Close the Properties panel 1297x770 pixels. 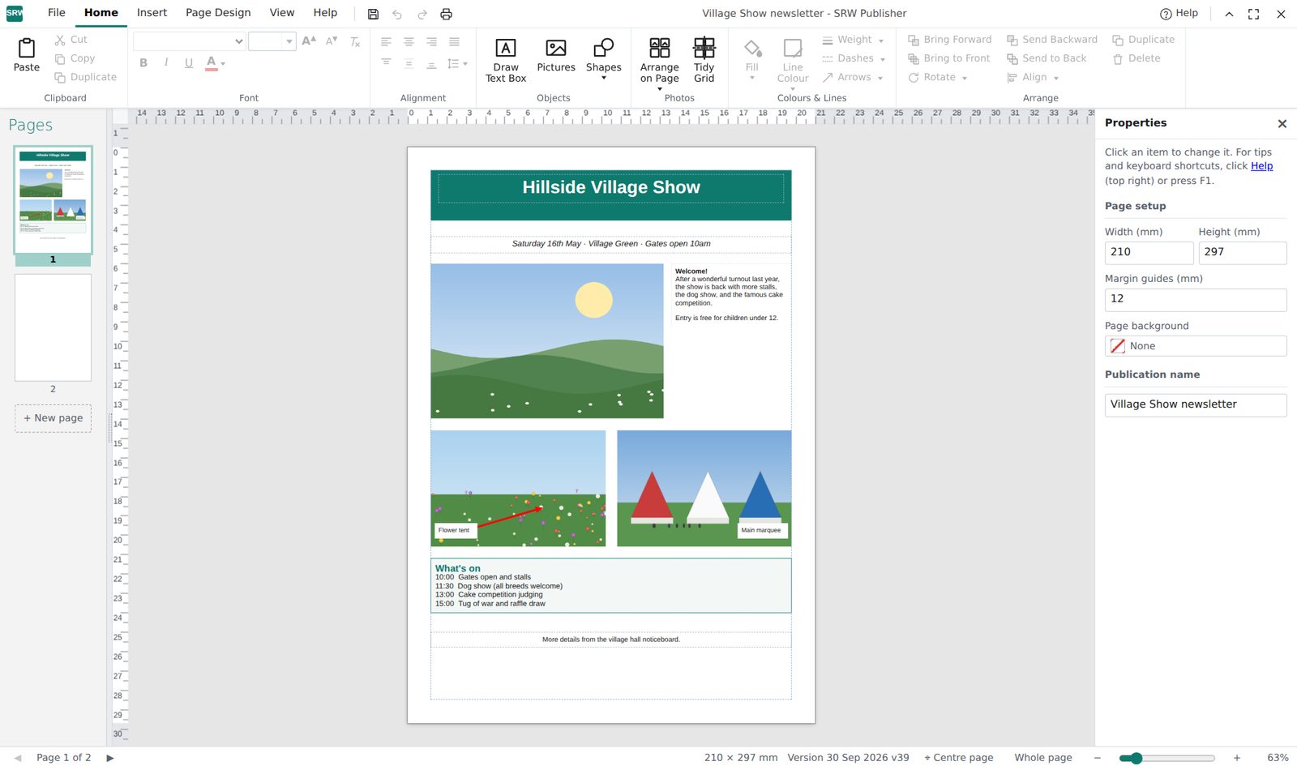click(x=1282, y=124)
